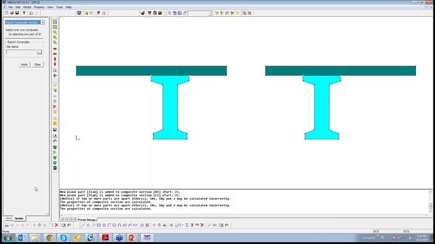The width and height of the screenshot is (435, 244).
Task: Click the move cross icon in vertical toolbar
Action: pyautogui.click(x=55, y=75)
